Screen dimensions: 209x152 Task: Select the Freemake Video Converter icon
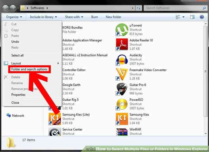tap(122, 74)
